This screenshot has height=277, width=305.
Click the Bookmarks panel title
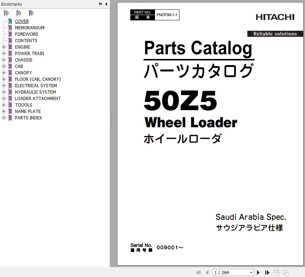pos(11,4)
